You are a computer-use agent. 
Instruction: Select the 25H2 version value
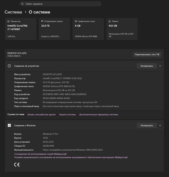coord(45,138)
